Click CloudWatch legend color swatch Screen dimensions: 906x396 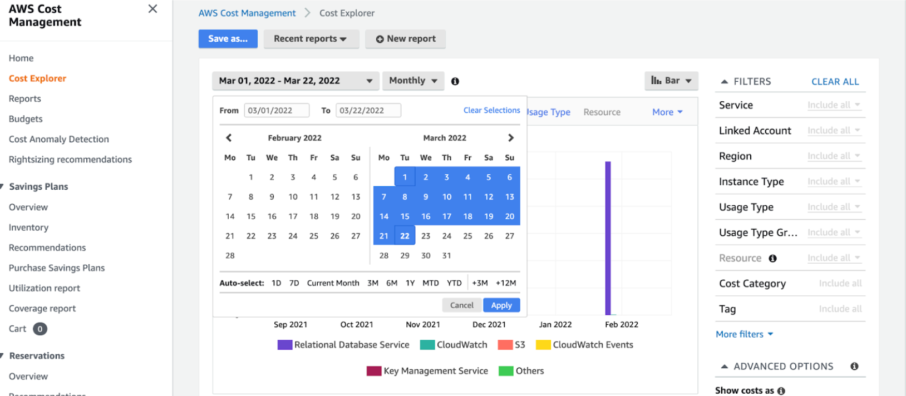(427, 345)
